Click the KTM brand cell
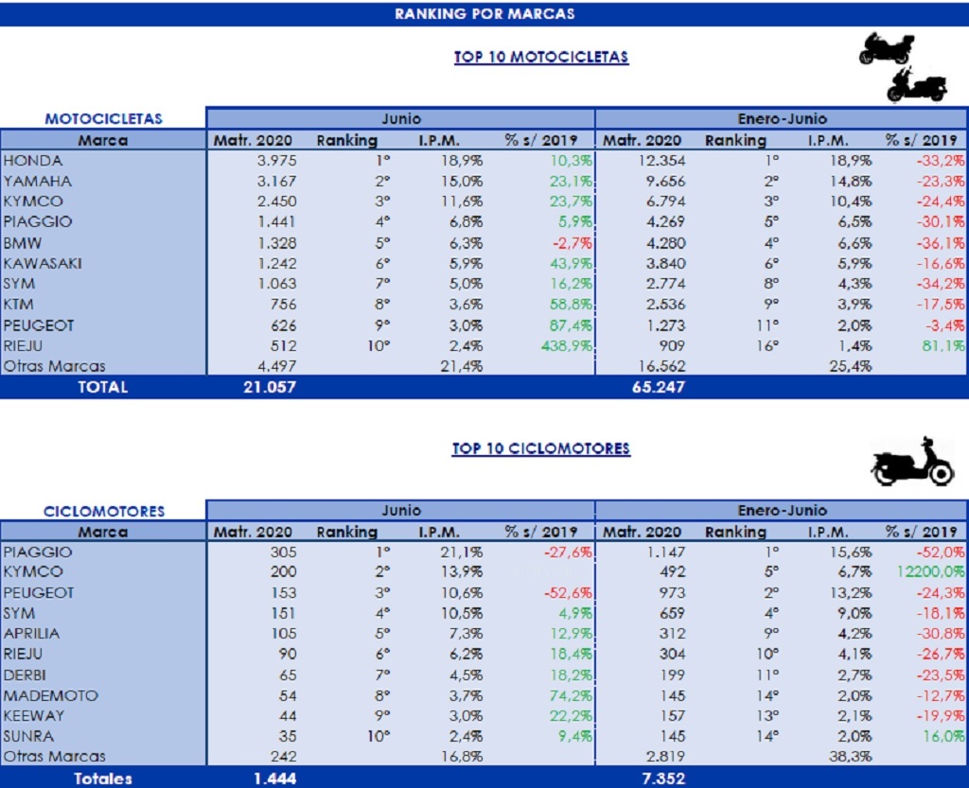The height and width of the screenshot is (788, 969). click(18, 305)
